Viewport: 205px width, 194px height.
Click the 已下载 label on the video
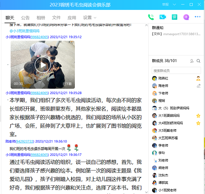67,84
